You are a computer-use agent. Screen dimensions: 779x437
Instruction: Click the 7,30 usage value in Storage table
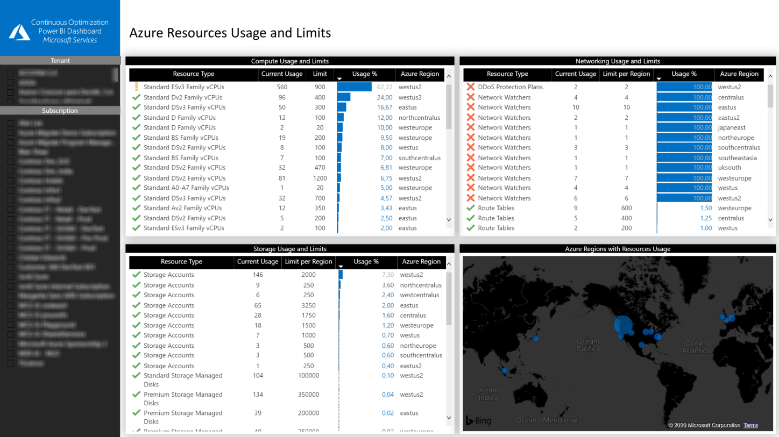388,275
